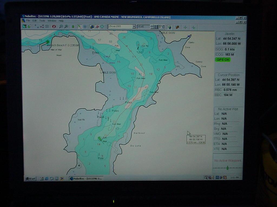This screenshot has height=207, width=277.
Task: Open the date dropdown showing 29-Jul-2001
Action: [x=134, y=27]
